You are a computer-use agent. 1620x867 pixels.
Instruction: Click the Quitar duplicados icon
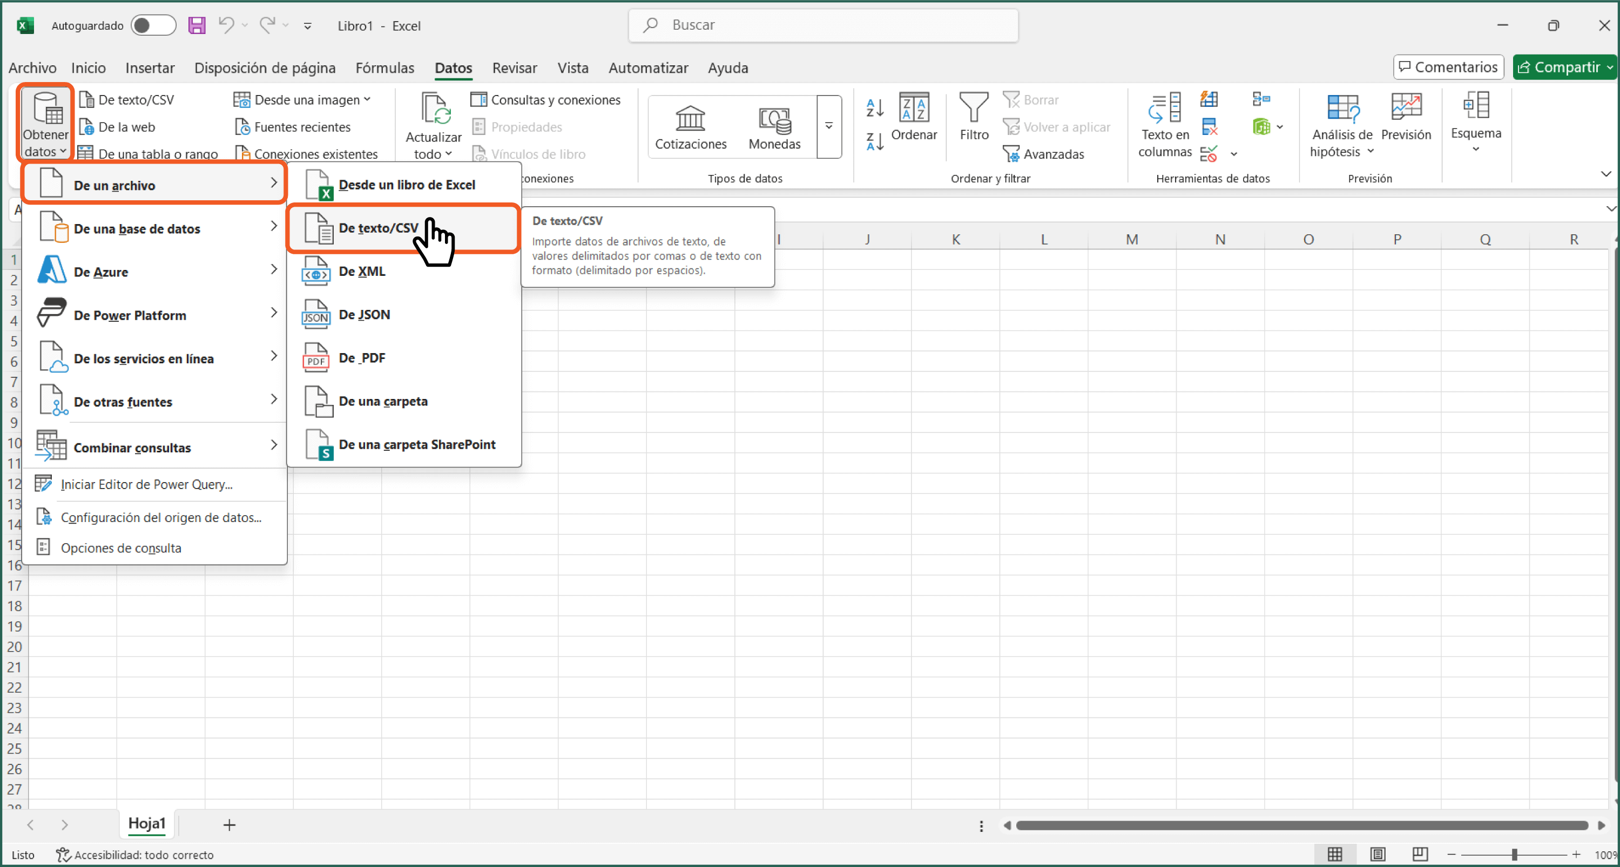(1209, 126)
